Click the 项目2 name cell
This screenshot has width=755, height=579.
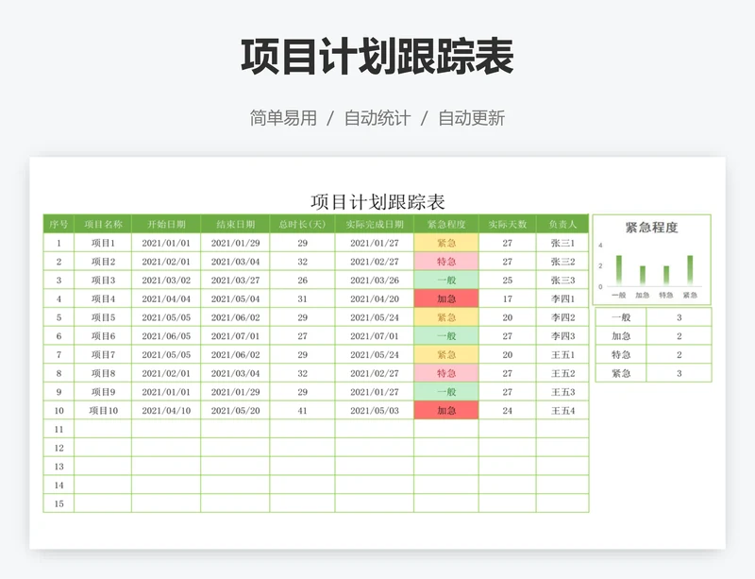[103, 262]
